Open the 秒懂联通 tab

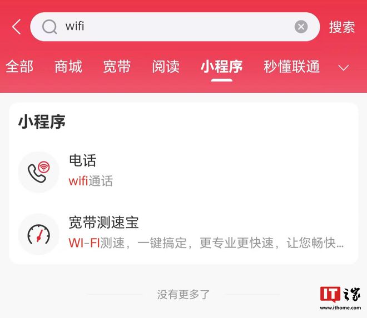point(291,67)
